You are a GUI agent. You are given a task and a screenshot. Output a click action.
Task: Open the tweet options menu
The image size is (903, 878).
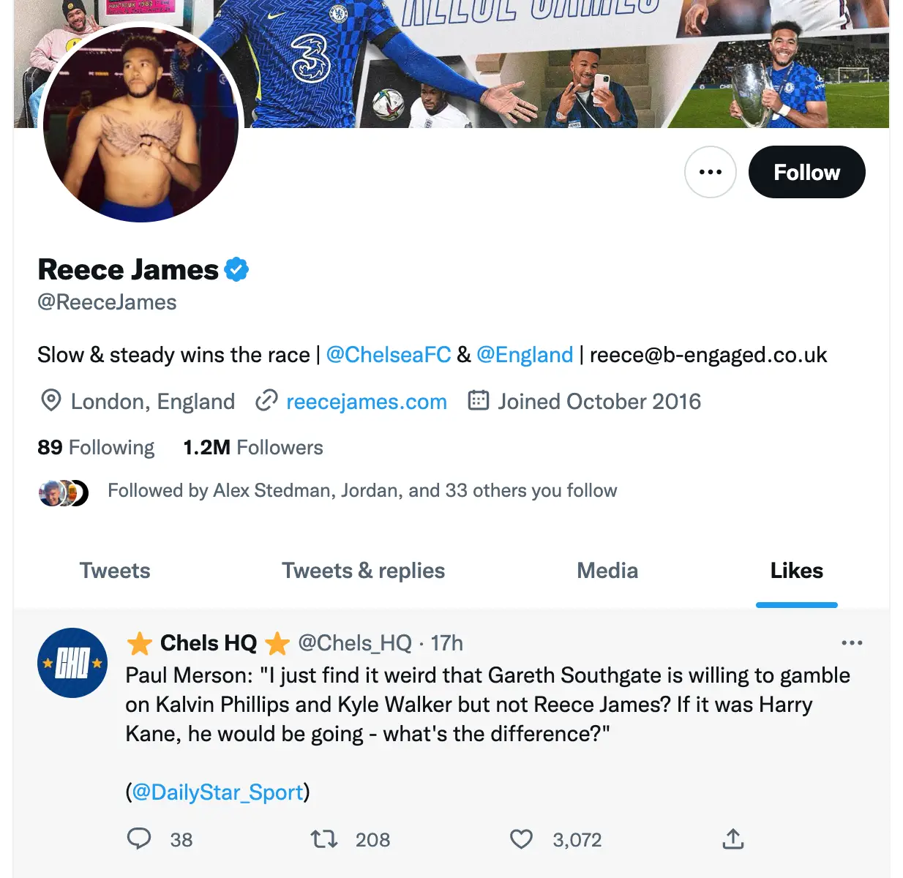tap(852, 642)
